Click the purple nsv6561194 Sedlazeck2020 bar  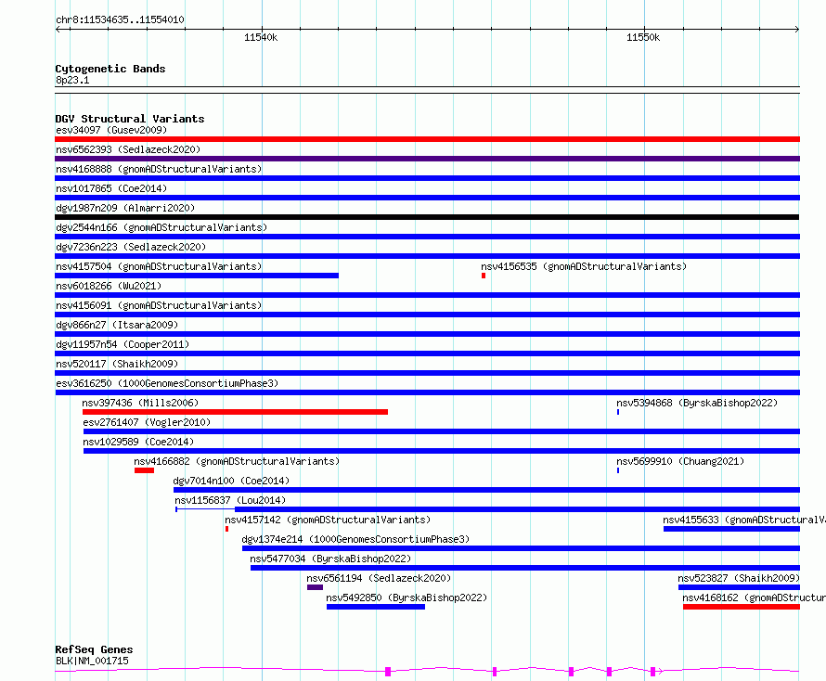tap(315, 587)
